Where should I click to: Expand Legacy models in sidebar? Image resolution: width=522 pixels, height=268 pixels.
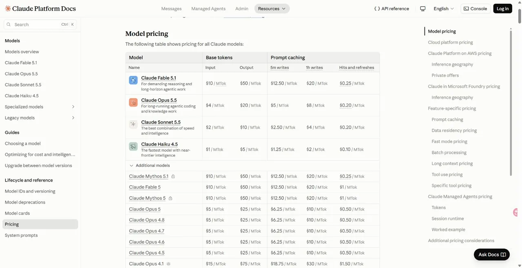tap(40, 118)
